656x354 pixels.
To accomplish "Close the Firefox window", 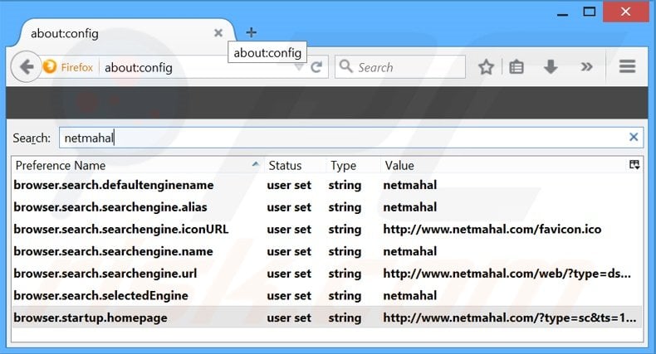I will pos(626,12).
